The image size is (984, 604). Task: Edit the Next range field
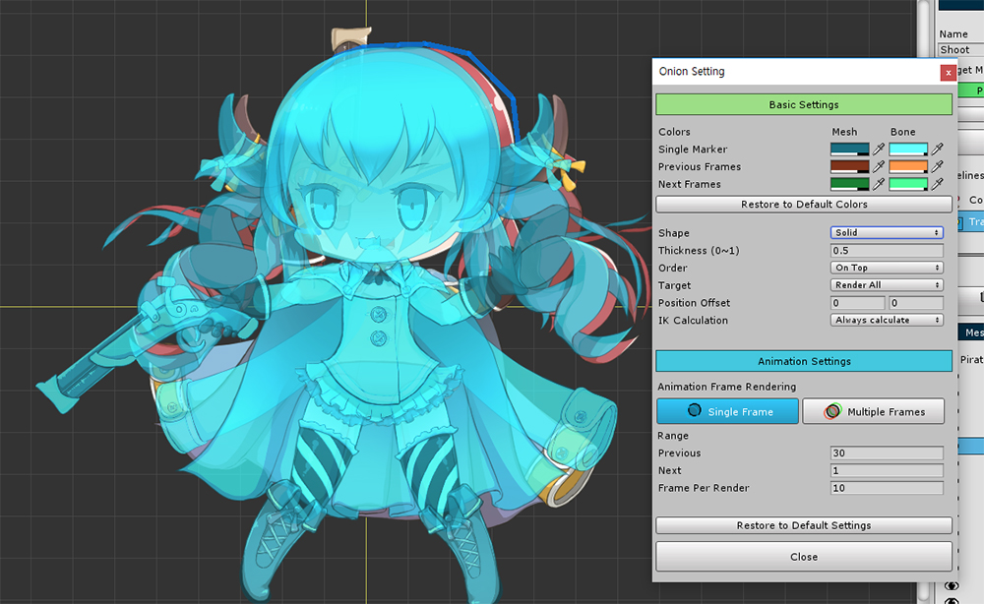pyautogui.click(x=887, y=470)
